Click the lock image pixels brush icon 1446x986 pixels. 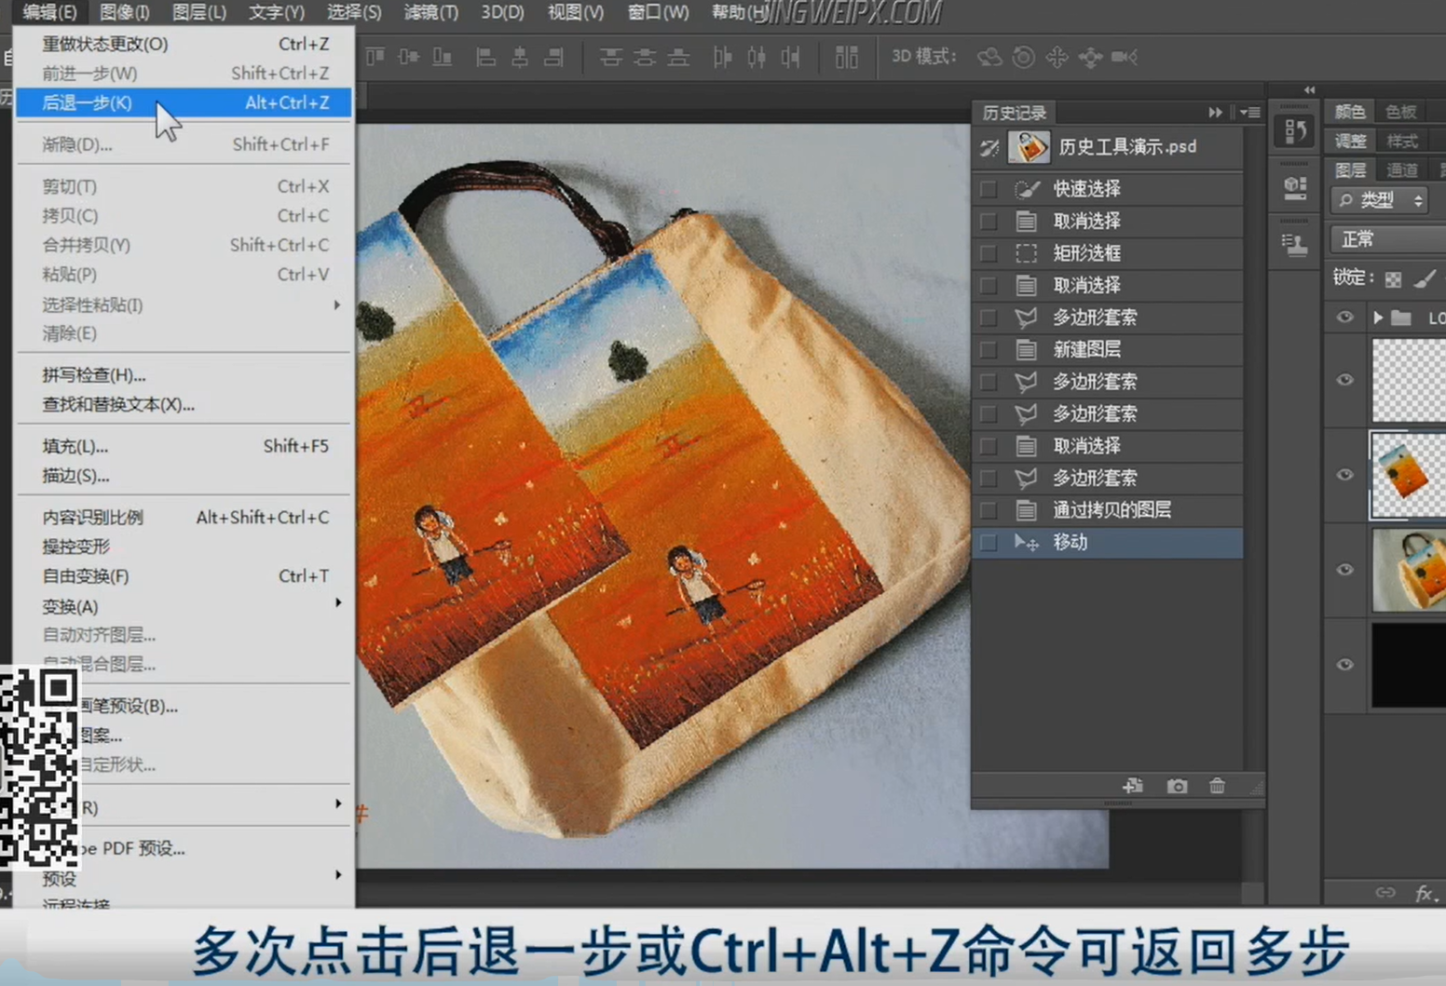click(1425, 278)
